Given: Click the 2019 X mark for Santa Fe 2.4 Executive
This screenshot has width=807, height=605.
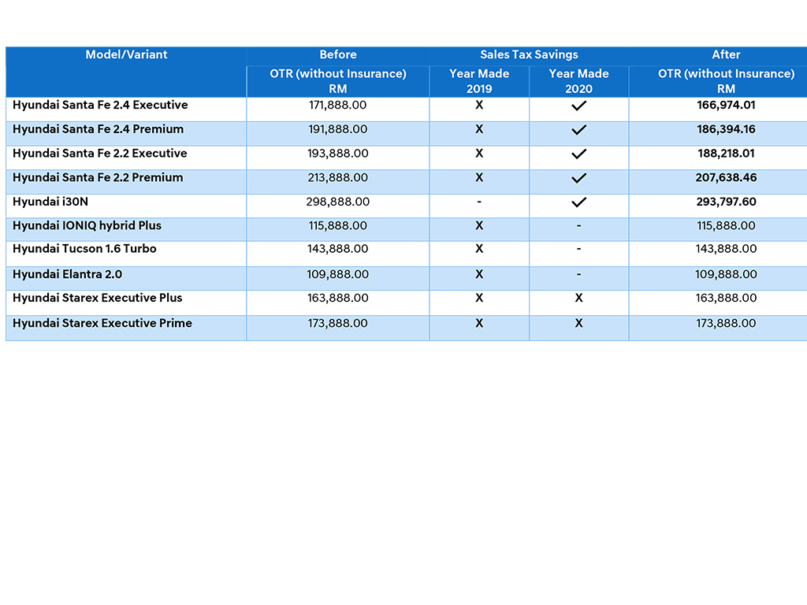Looking at the screenshot, I should 479,105.
